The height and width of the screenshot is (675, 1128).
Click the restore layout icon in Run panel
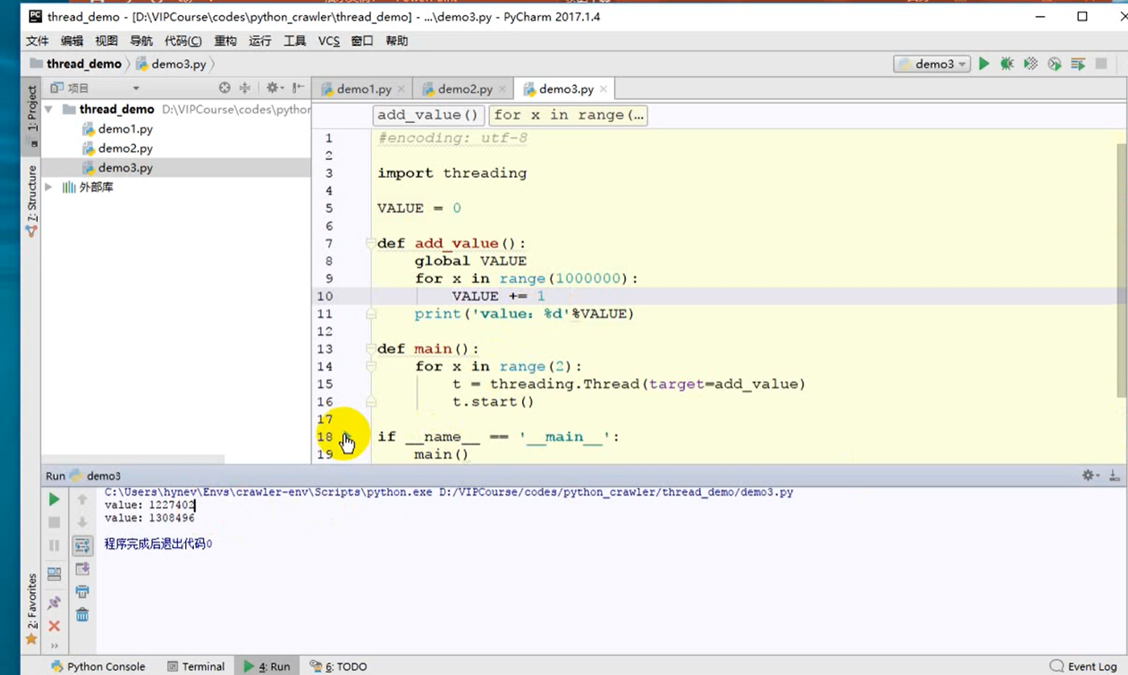54,574
